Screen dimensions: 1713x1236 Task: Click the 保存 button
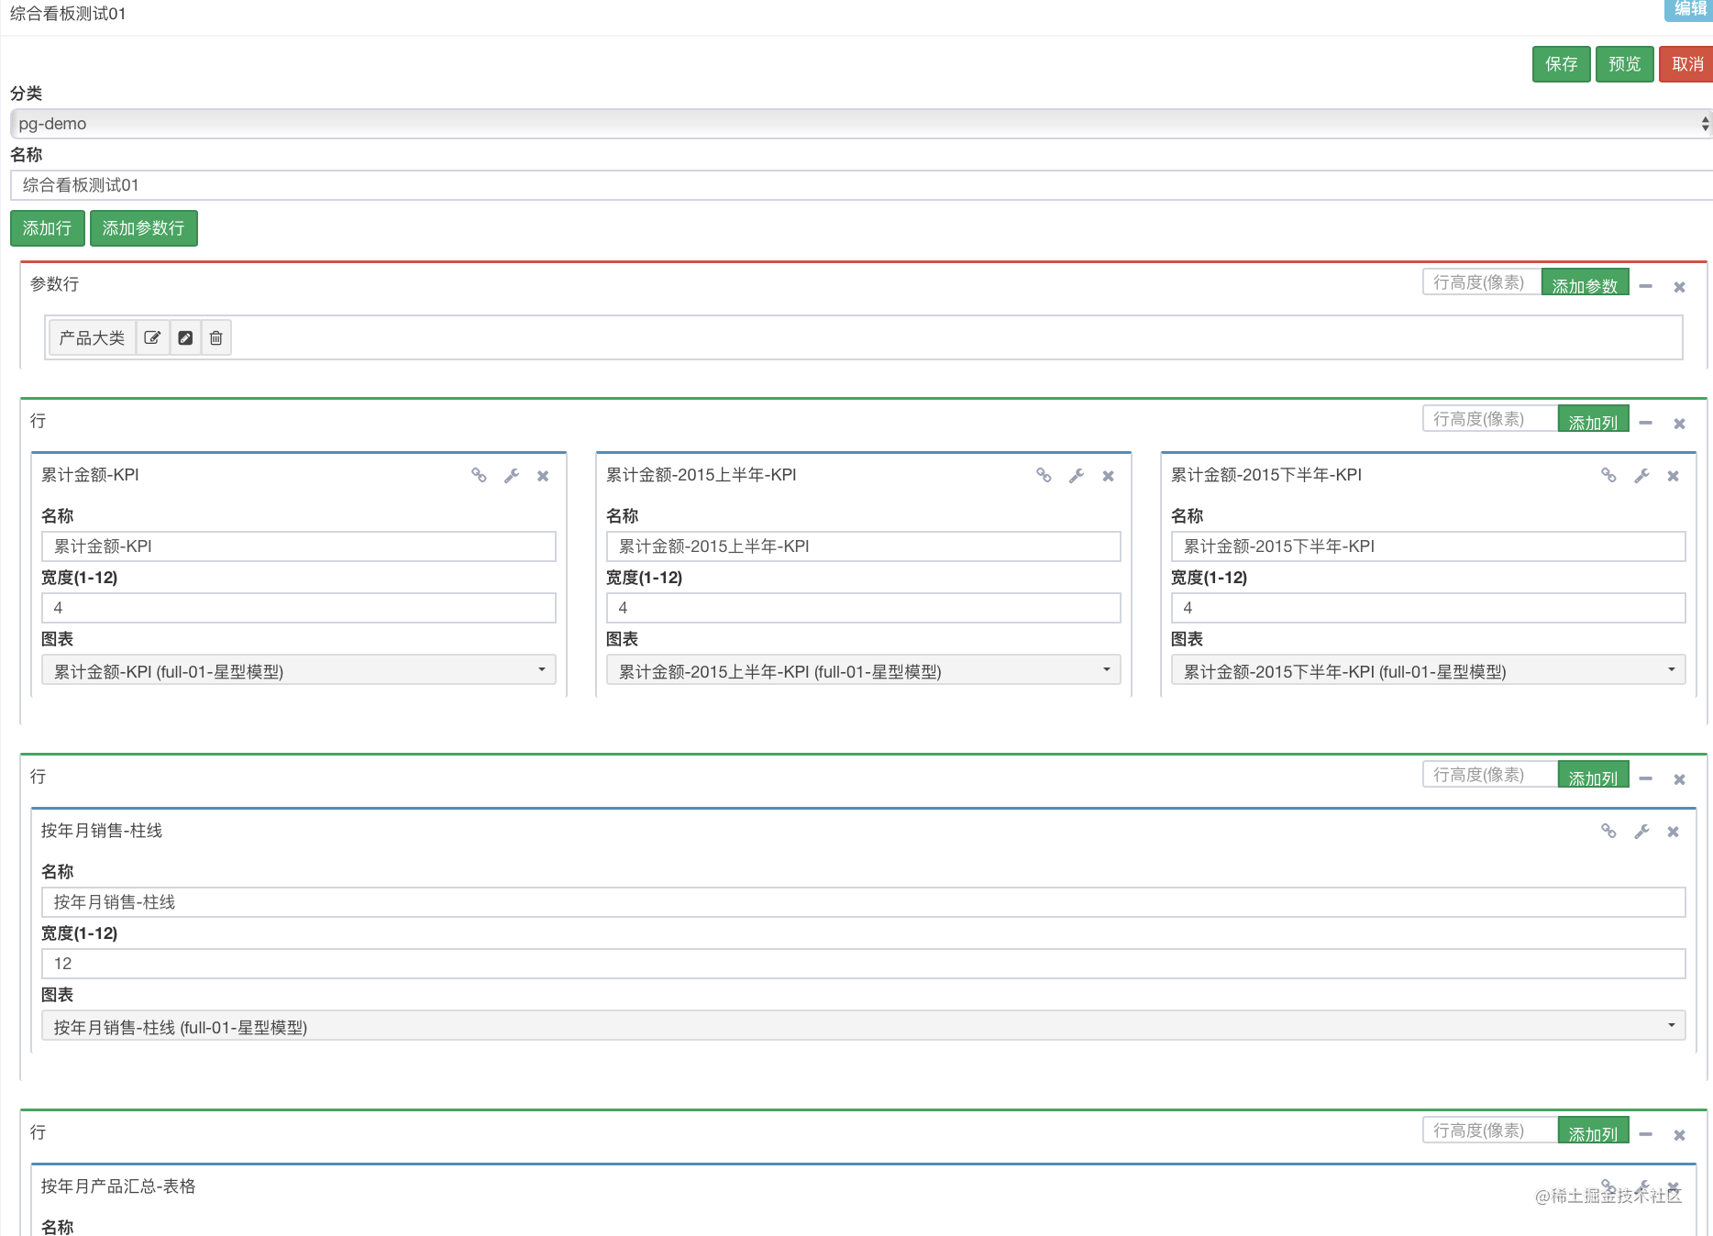point(1562,64)
